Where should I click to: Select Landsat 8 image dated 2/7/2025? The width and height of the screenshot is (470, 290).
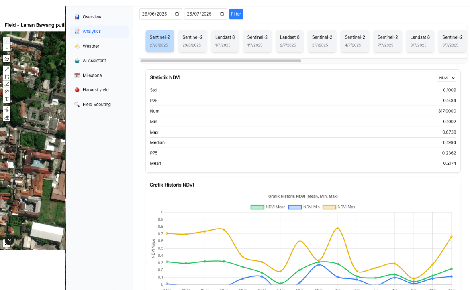pyautogui.click(x=290, y=41)
